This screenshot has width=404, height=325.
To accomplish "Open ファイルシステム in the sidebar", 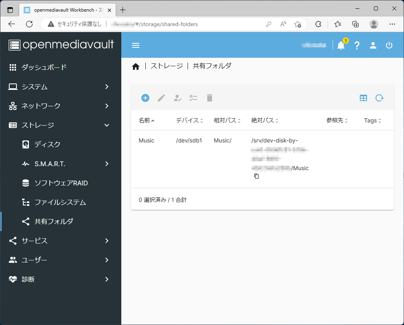I will (x=60, y=202).
